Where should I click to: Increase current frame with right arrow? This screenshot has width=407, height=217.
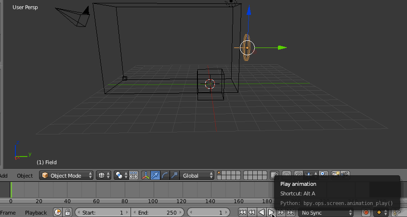[x=226, y=213]
